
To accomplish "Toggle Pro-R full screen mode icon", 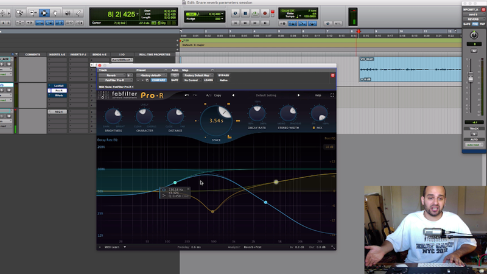I will 332,96.
